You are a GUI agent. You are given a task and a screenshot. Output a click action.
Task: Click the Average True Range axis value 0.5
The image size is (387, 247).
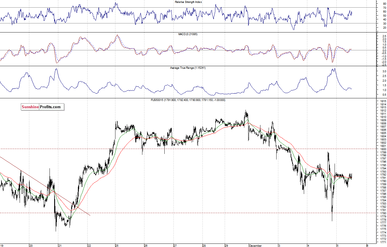pyautogui.click(x=384, y=95)
